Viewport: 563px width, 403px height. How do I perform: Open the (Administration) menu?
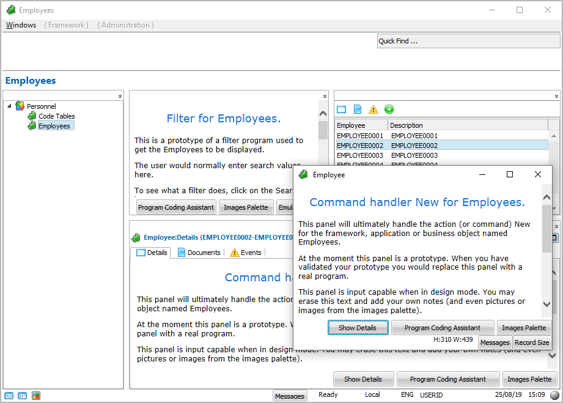click(x=125, y=25)
